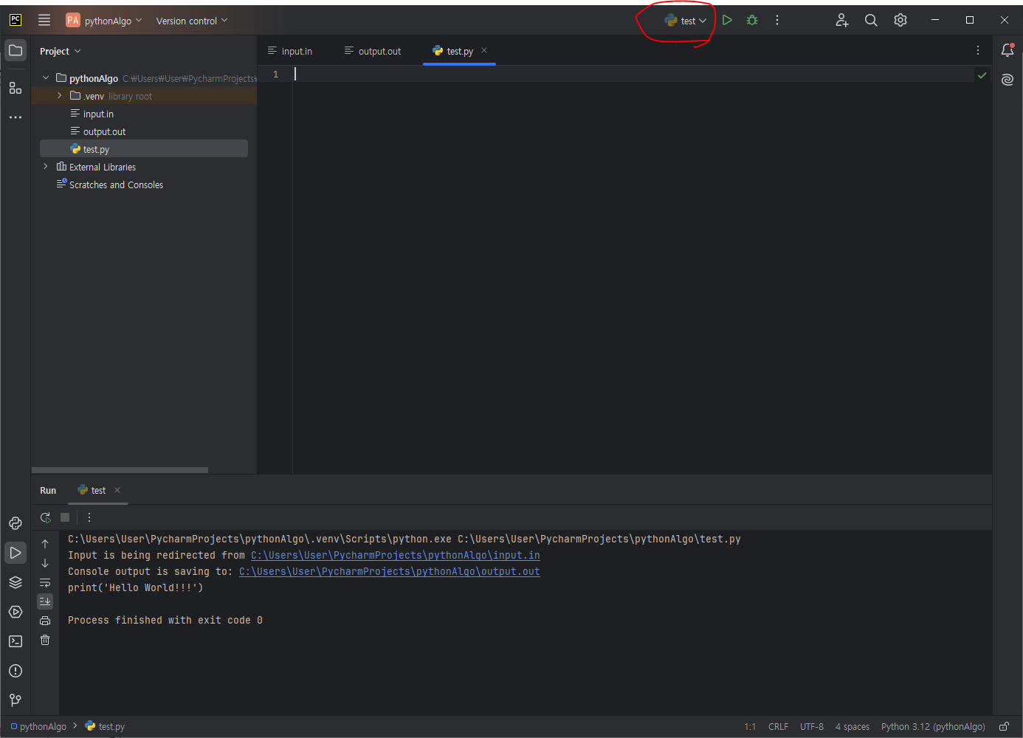Open the input.in path link
Viewport: 1023px width, 738px height.
[x=396, y=555]
